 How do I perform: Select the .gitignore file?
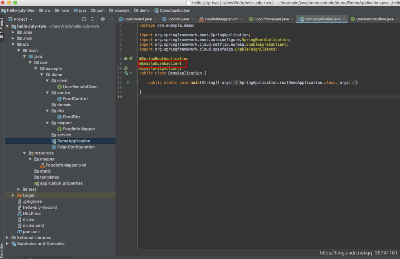[x=32, y=202]
